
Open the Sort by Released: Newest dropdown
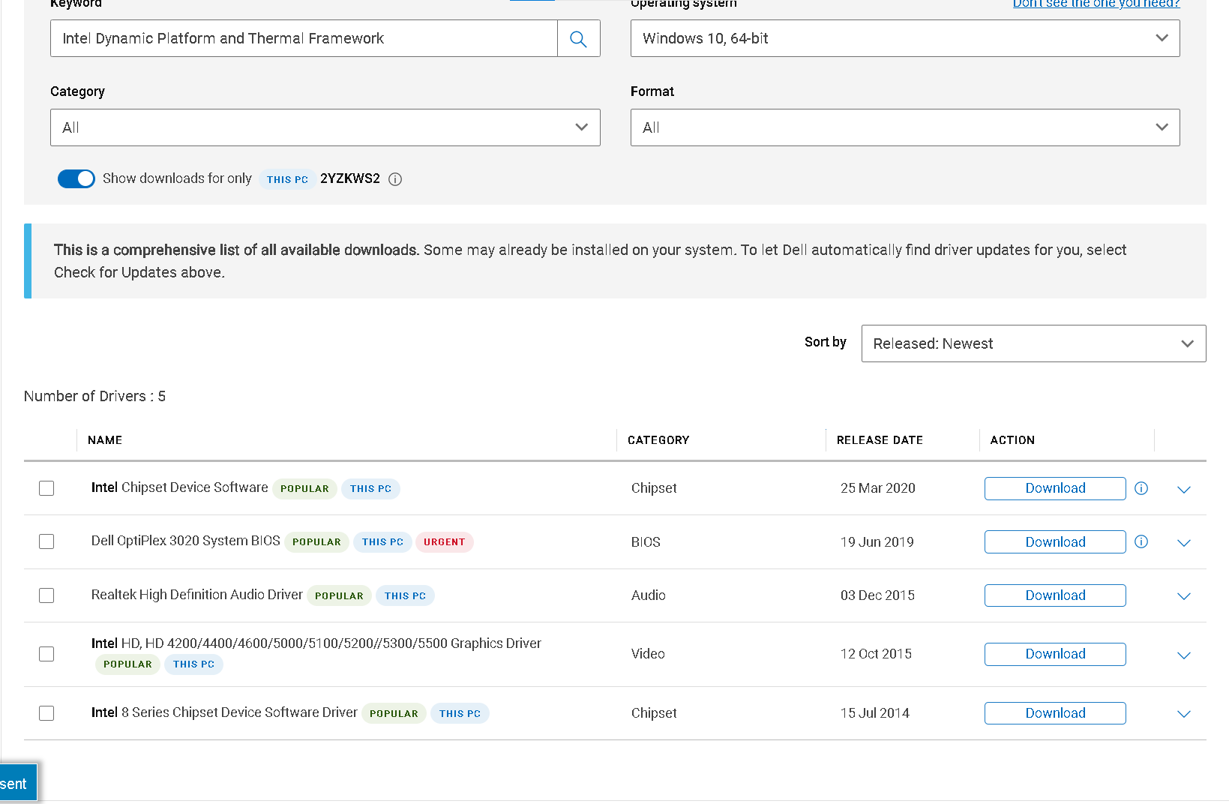point(1033,343)
